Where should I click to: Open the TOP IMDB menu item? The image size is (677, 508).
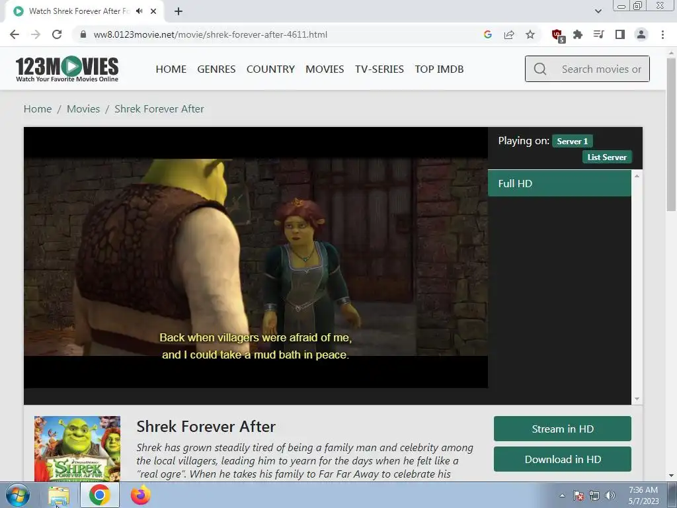[439, 69]
